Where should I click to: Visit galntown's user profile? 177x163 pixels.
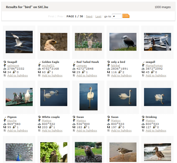click(13, 65)
